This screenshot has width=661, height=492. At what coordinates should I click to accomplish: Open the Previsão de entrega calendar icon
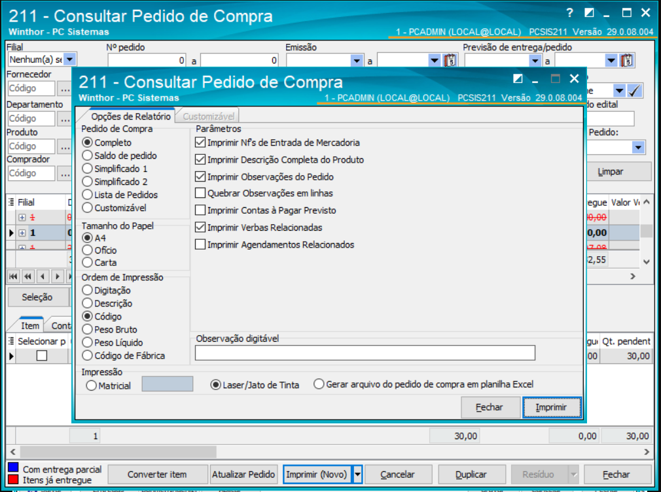(626, 61)
